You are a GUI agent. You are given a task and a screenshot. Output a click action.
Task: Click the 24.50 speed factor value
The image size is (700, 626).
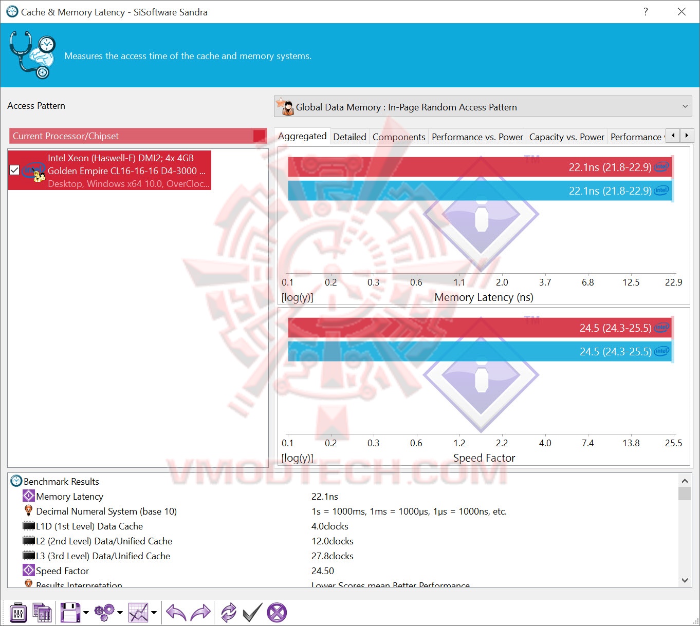(323, 571)
